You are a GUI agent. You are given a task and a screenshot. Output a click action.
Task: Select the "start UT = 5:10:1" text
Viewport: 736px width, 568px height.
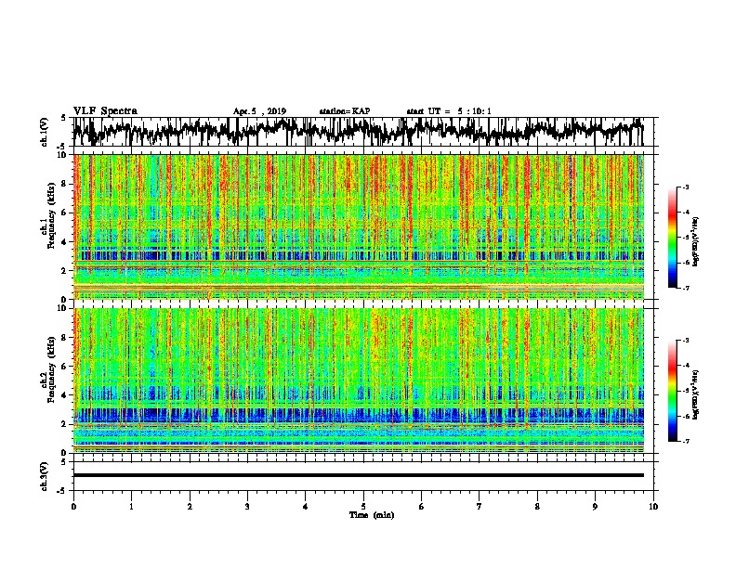coord(449,111)
